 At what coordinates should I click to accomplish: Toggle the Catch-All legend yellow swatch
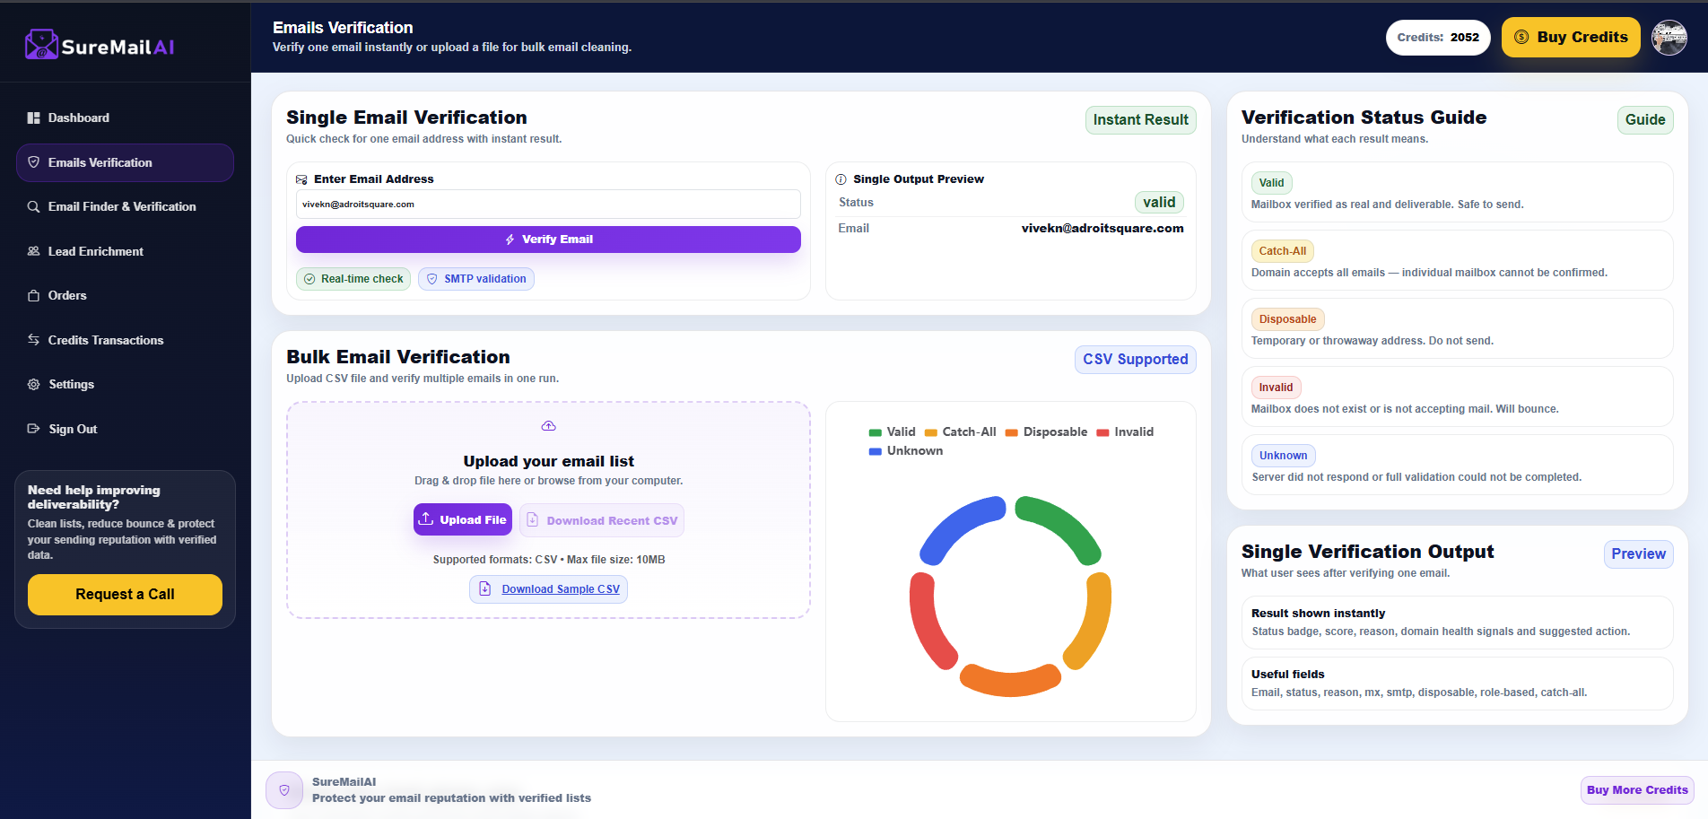(x=930, y=432)
